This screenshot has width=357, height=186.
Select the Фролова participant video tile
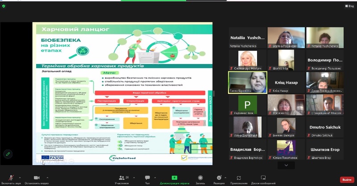[286, 105]
